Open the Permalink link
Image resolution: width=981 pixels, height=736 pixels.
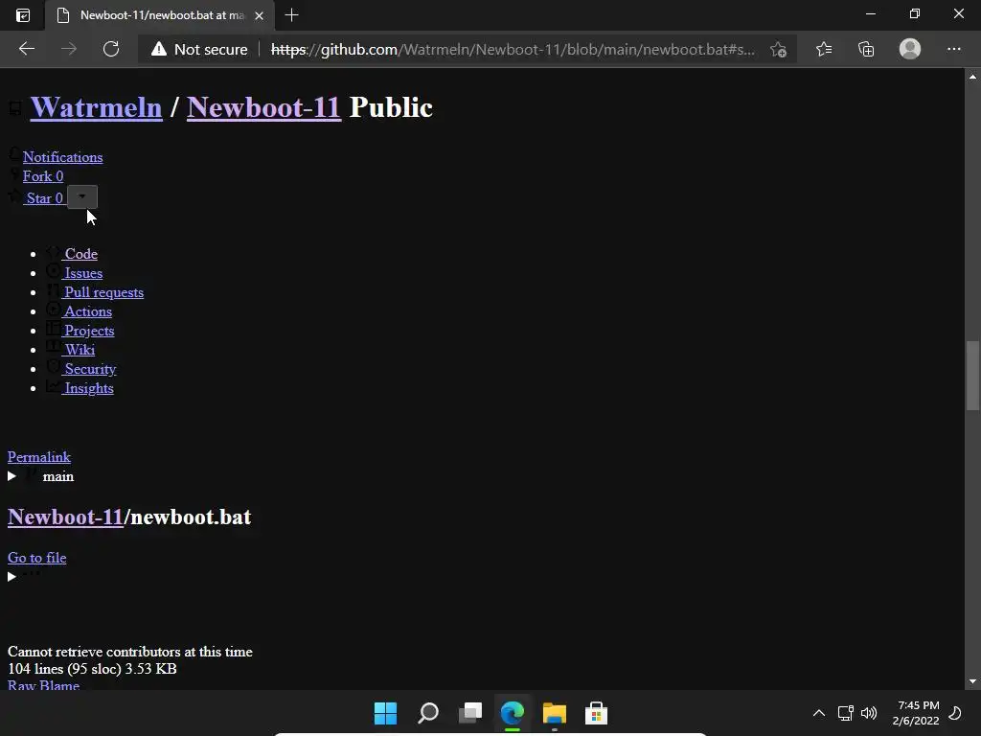coord(38,457)
